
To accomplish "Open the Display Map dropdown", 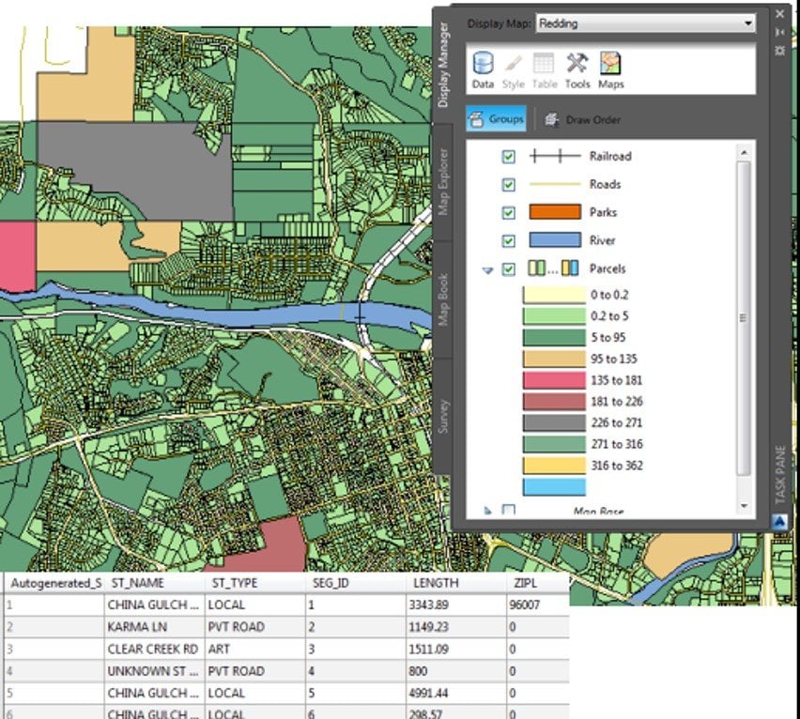I will (645, 23).
